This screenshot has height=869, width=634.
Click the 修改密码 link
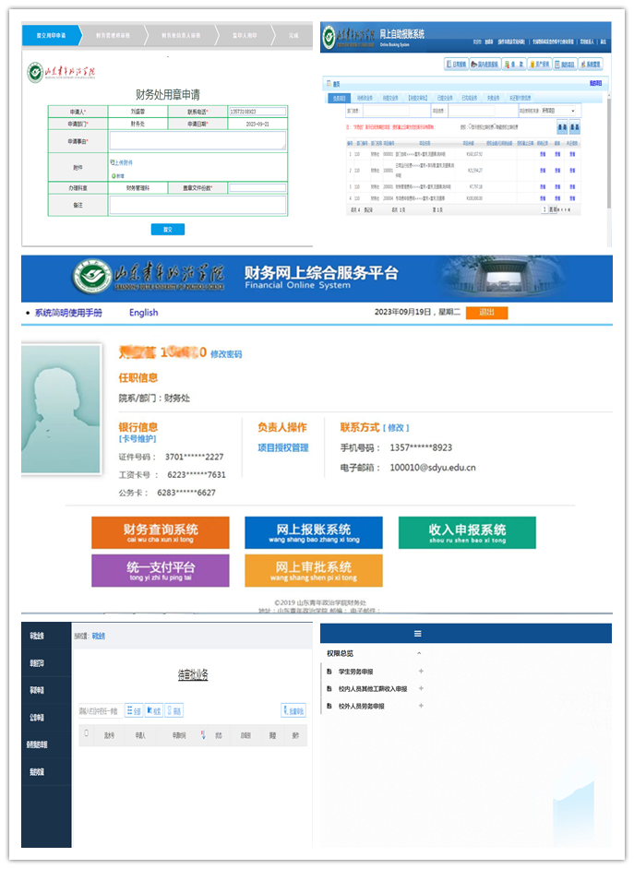226,354
